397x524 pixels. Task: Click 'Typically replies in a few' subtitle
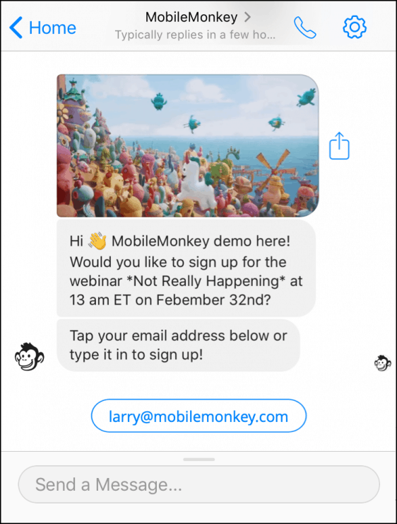[195, 35]
